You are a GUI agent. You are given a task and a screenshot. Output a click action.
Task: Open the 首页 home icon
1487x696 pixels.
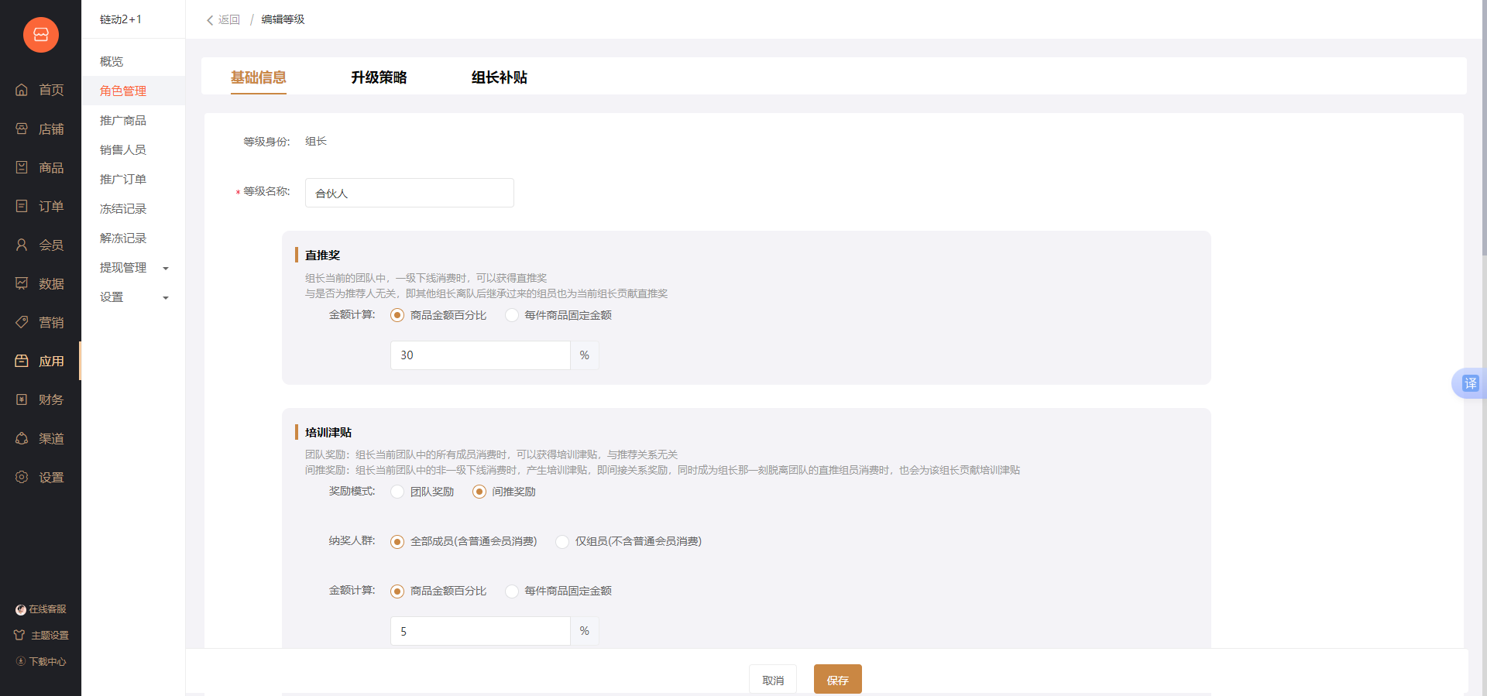[x=22, y=90]
